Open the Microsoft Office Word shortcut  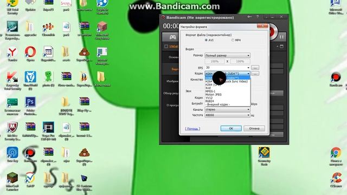tap(336, 7)
